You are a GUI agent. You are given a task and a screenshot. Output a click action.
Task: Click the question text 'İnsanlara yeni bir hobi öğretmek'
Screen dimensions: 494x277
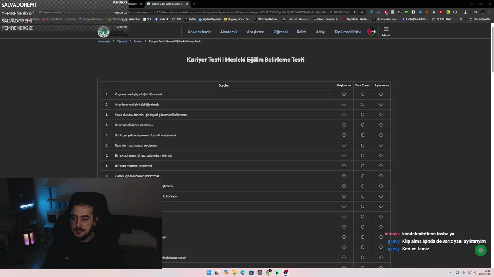(137, 105)
